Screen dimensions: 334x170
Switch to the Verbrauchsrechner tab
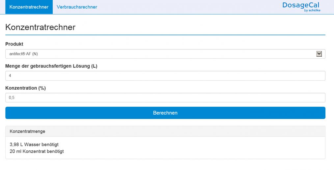pos(77,7)
